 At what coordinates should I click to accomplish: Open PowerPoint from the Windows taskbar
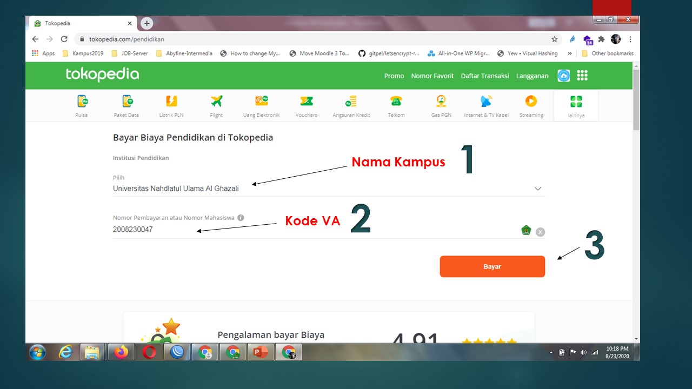[x=261, y=352]
